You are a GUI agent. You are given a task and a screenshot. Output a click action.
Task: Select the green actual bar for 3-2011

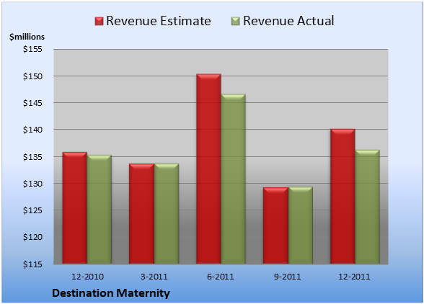(x=167, y=213)
